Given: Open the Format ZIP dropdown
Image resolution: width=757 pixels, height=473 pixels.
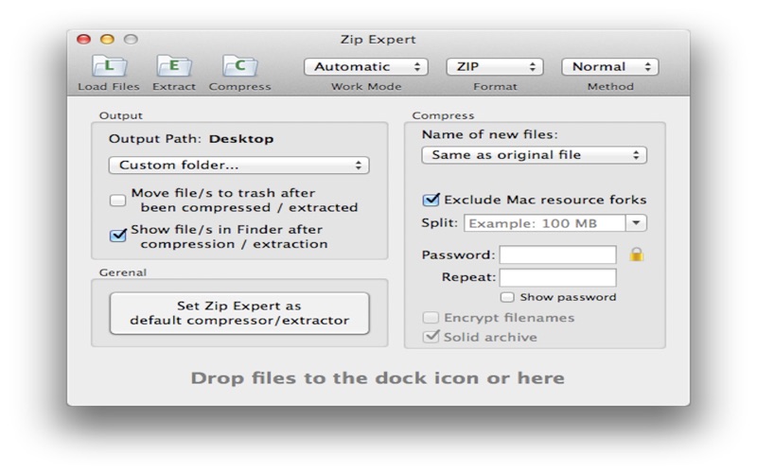Looking at the screenshot, I should click(495, 66).
